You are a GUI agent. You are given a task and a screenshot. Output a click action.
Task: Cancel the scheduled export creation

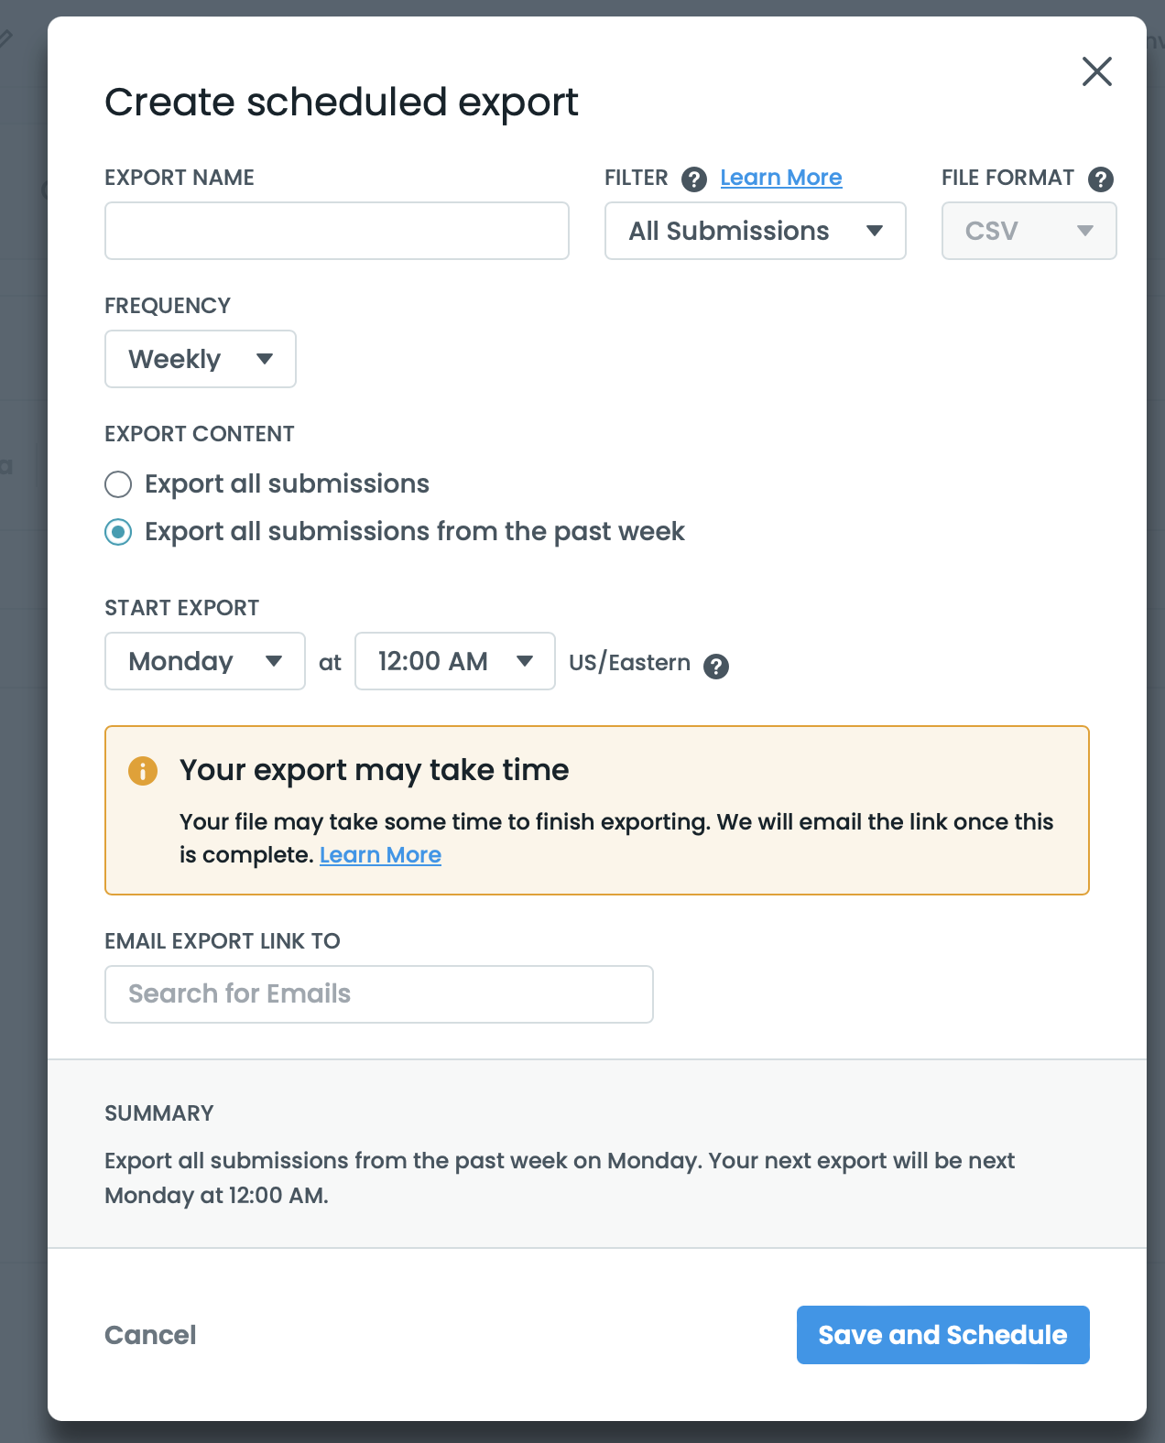point(150,1335)
